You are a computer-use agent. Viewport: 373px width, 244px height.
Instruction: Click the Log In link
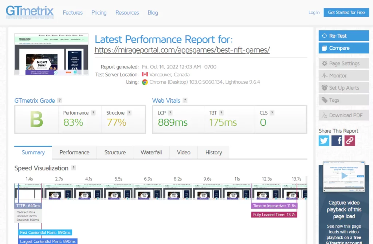point(314,12)
